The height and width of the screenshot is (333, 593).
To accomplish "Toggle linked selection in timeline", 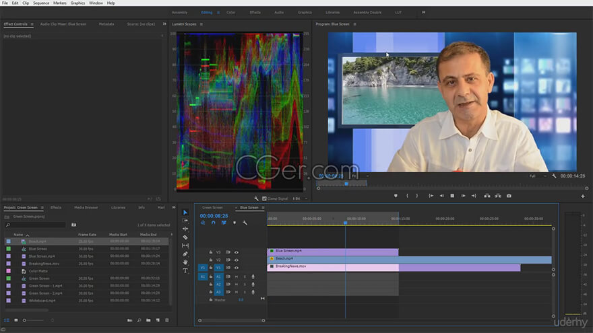I will pyautogui.click(x=224, y=223).
